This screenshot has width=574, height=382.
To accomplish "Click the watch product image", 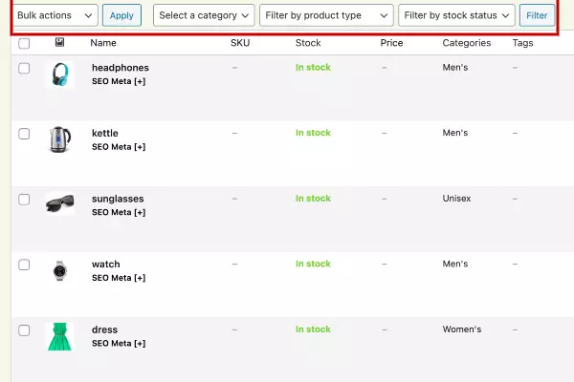I will pos(59,271).
